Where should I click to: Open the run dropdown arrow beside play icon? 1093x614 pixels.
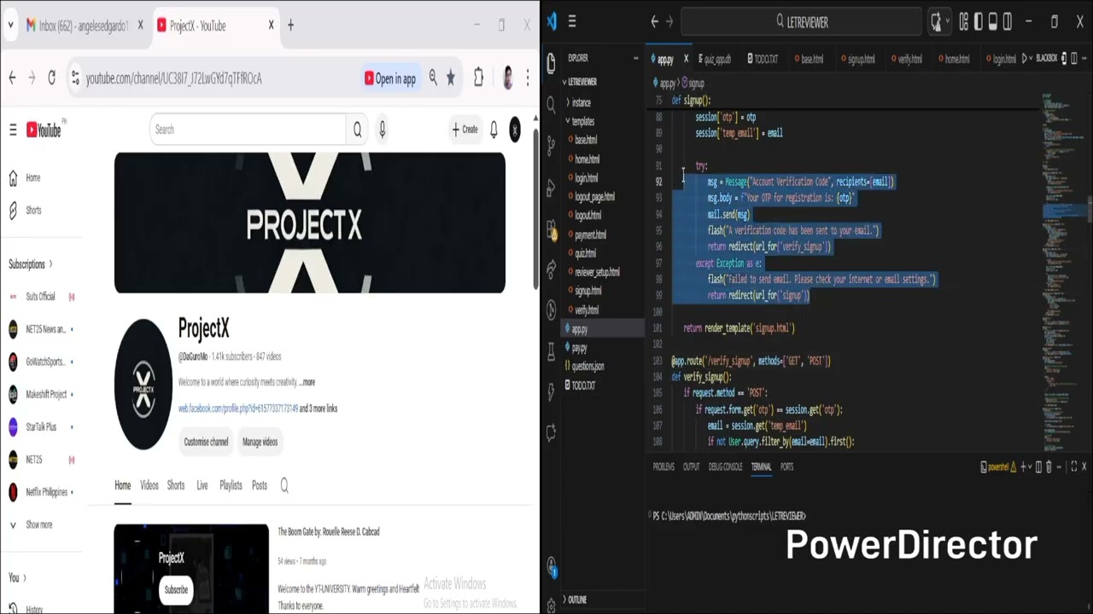click(1032, 58)
